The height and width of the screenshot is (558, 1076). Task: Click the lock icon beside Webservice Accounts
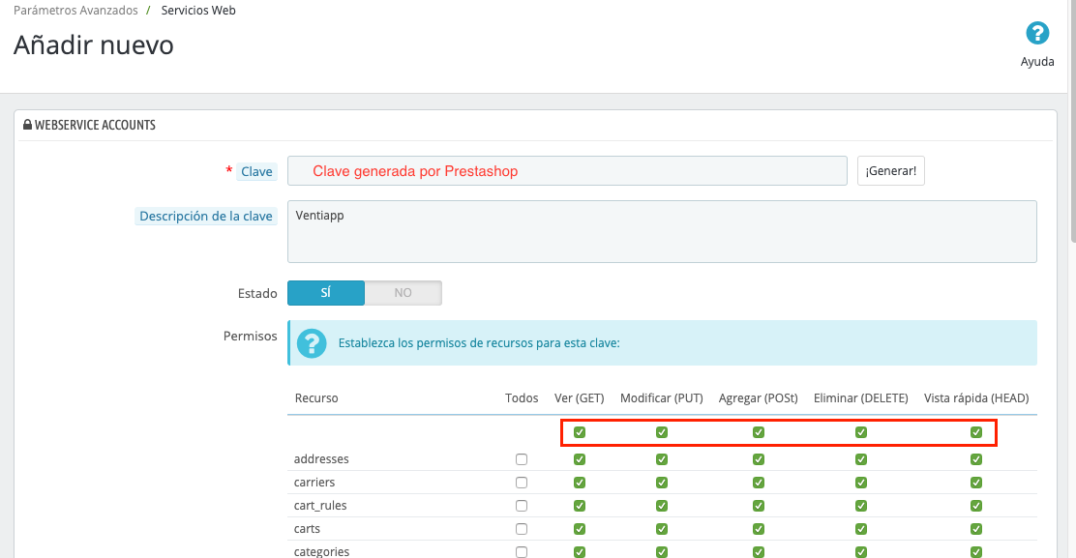[27, 125]
